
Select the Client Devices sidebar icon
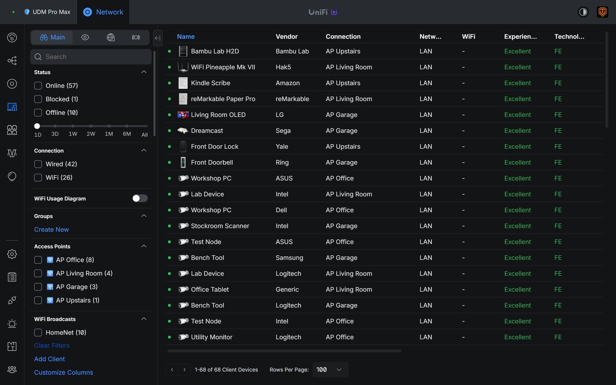12,107
